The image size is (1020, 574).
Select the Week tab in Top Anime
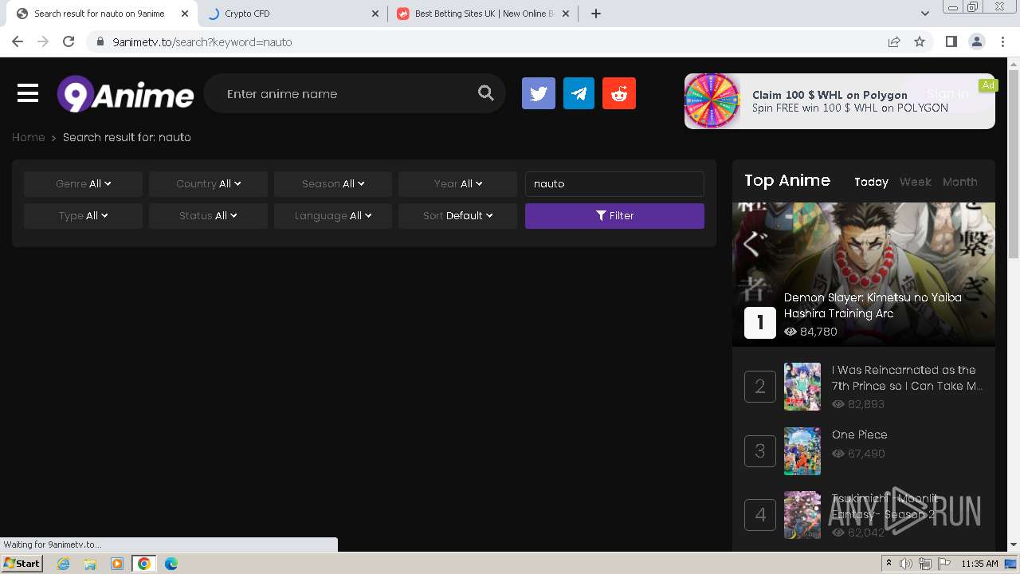[915, 182]
